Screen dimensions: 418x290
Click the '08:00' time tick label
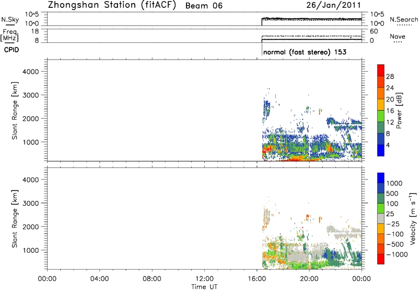152,279
